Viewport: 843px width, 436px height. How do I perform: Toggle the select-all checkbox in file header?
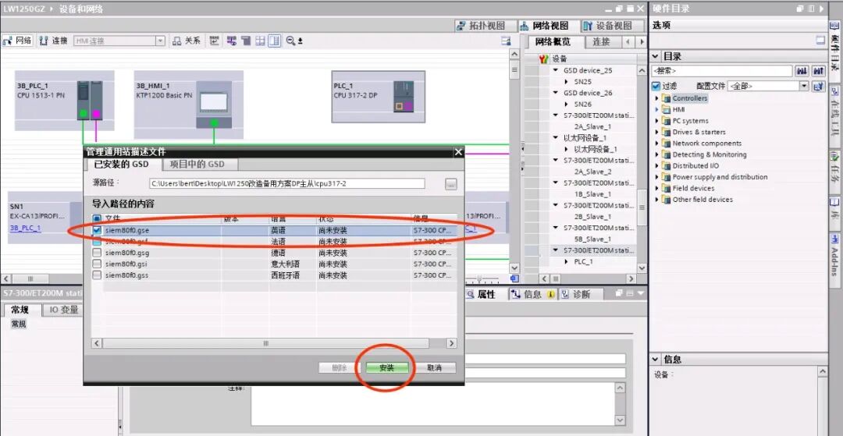[x=97, y=218]
